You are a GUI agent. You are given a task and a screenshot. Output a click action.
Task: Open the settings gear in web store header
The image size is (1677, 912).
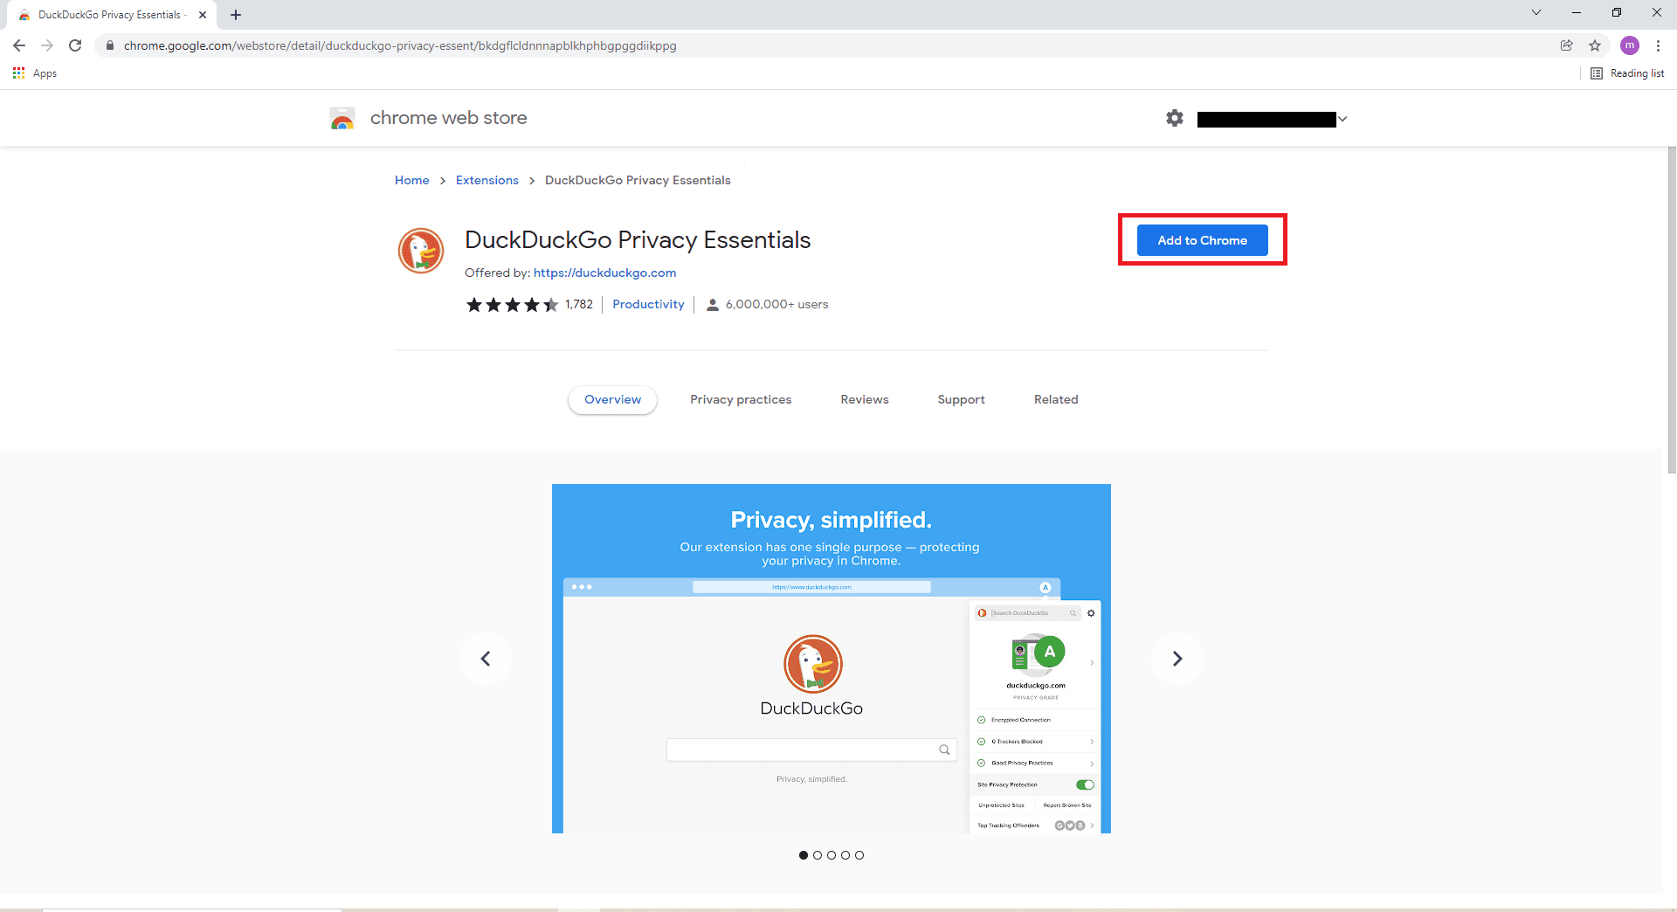click(1175, 118)
